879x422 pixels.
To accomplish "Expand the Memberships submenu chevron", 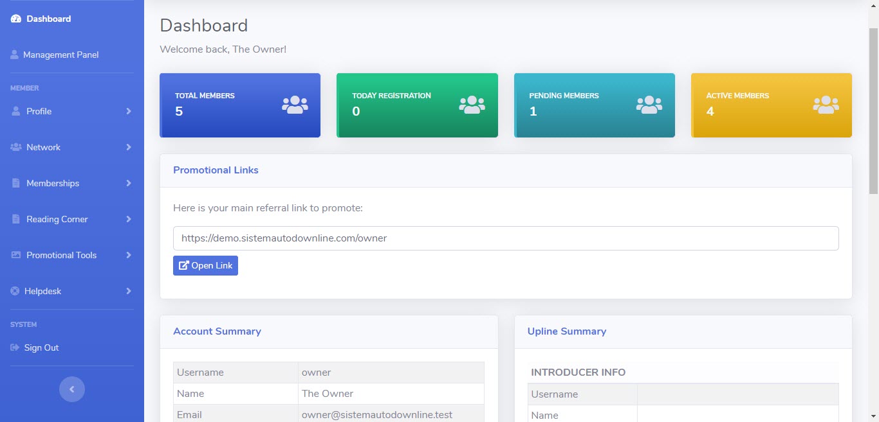I will point(129,183).
